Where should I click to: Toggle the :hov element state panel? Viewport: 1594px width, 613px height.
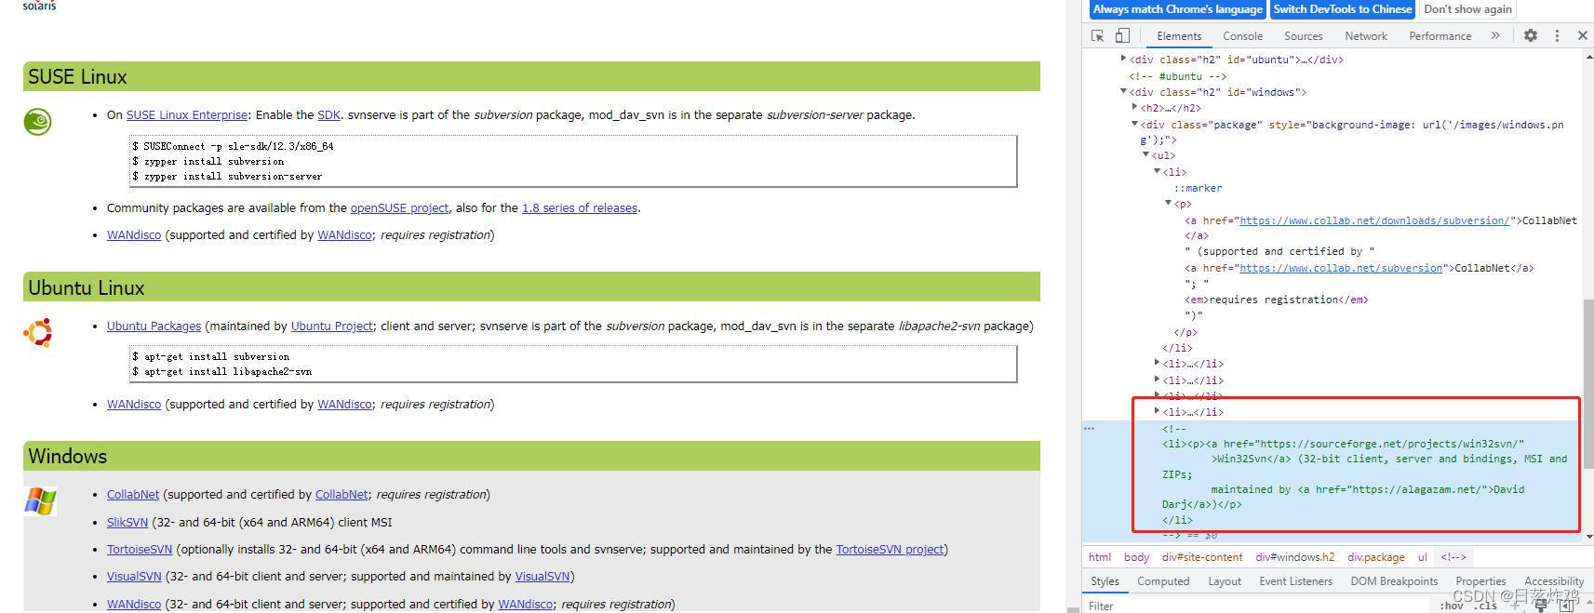click(x=1451, y=606)
